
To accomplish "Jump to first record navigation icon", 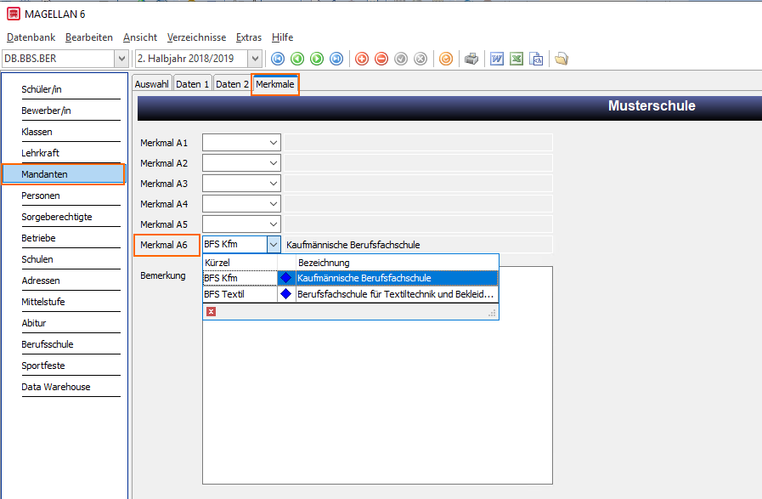I will click(278, 59).
